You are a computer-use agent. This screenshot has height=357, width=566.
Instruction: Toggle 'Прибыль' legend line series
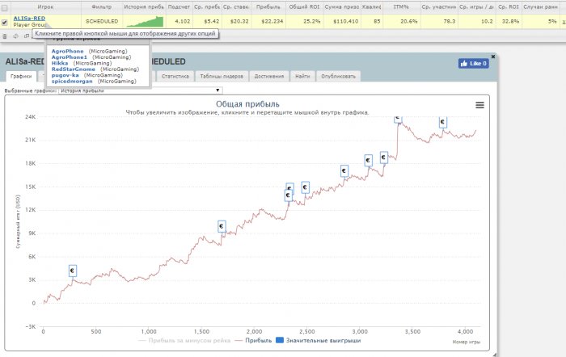(x=253, y=340)
